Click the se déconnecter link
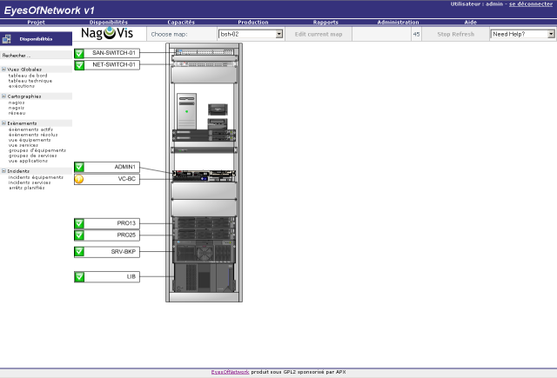Screen dimensions: 557x378 [531, 3]
